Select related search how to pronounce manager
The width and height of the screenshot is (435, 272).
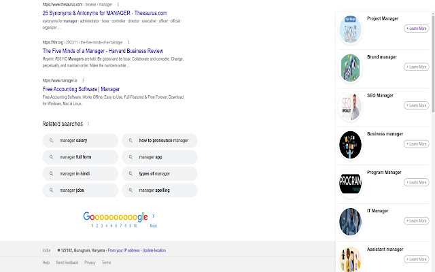click(x=160, y=141)
